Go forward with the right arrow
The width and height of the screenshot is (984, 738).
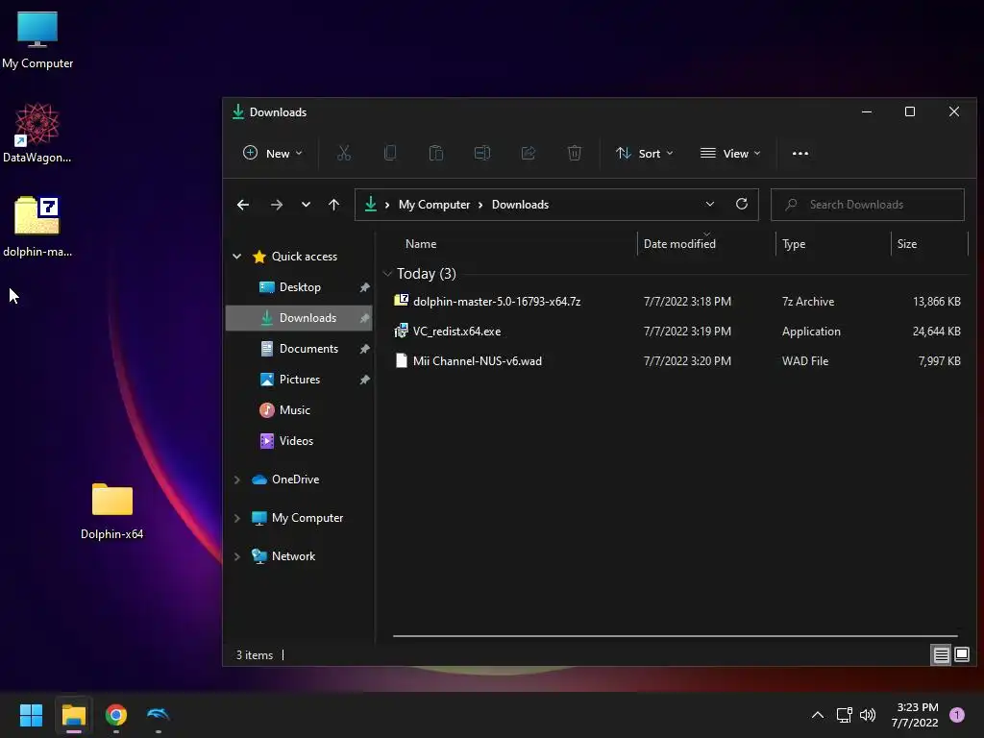click(276, 205)
